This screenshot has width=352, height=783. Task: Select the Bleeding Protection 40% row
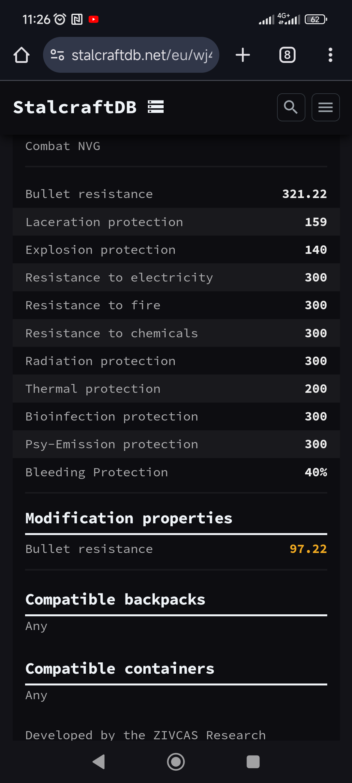tap(176, 472)
